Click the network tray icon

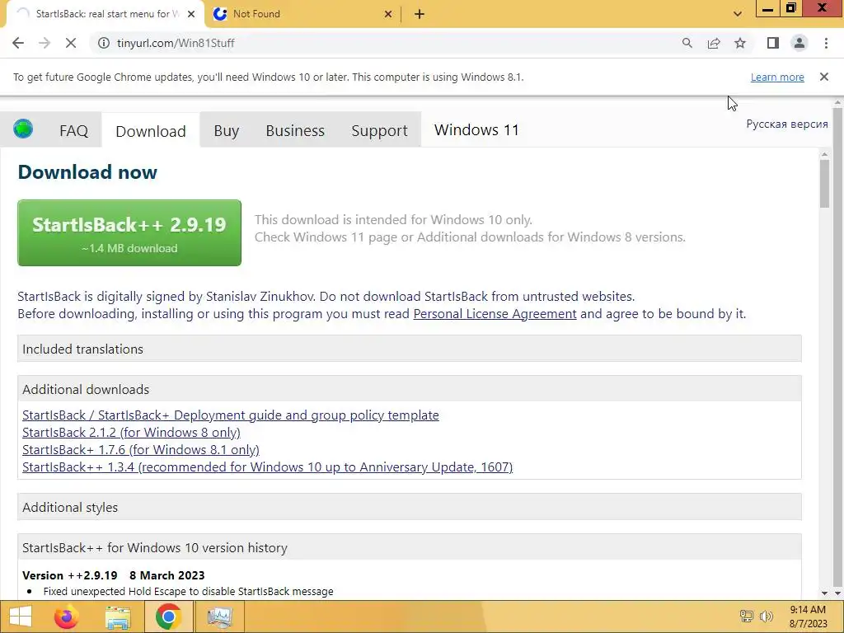pos(746,617)
